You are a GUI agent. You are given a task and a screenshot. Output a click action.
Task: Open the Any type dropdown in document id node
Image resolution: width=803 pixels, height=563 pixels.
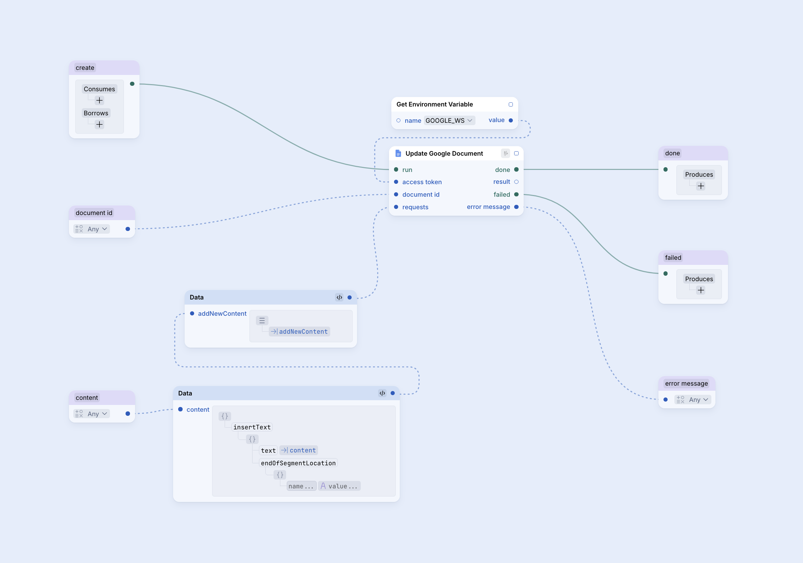pyautogui.click(x=92, y=229)
